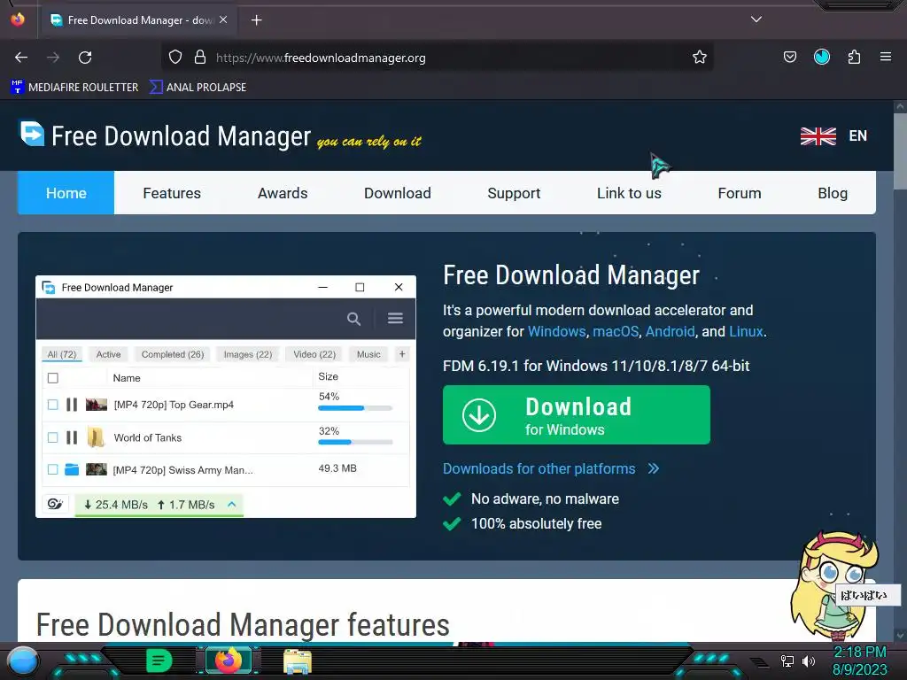
Task: Click the World of Tanks 32% progress bar
Action: click(x=355, y=443)
